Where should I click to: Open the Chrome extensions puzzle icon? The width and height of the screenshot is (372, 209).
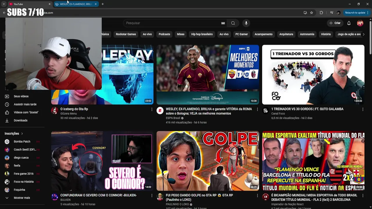[321, 13]
